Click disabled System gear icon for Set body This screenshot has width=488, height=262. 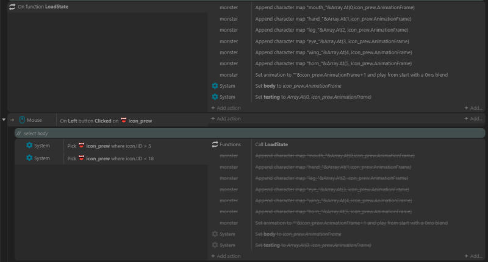pos(215,234)
